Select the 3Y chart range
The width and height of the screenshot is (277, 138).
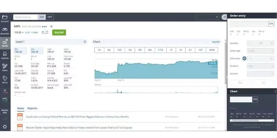(x=180, y=50)
